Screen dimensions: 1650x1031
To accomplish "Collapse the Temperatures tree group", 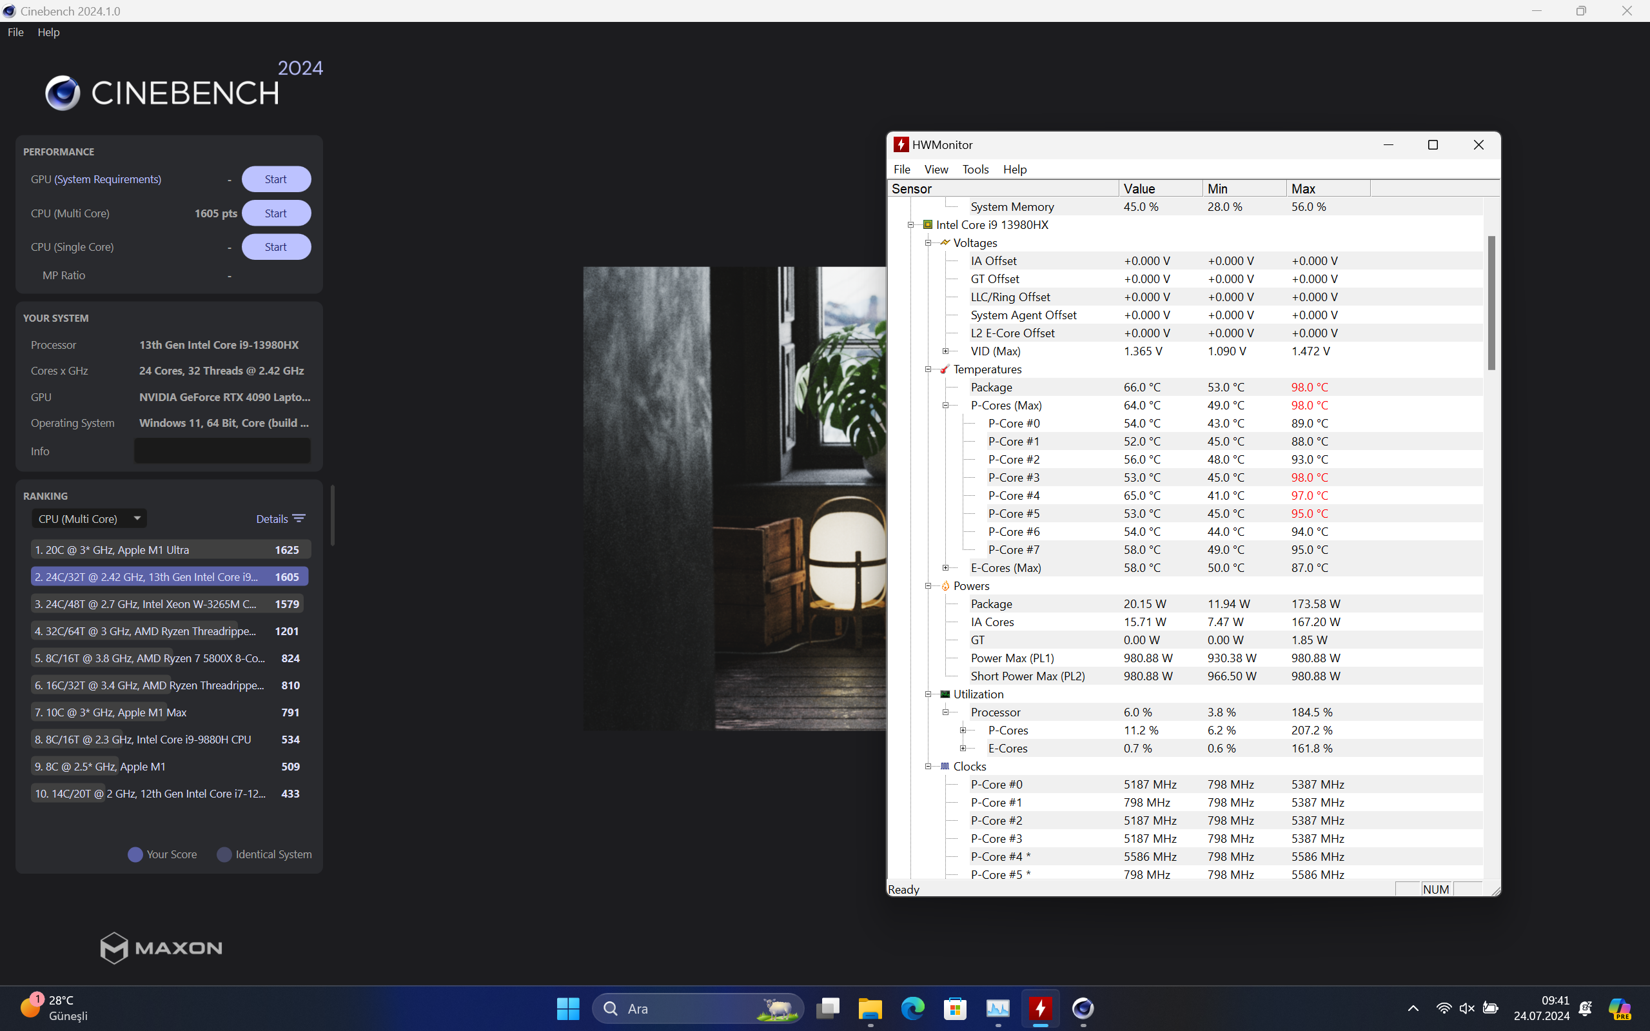I will (x=928, y=369).
